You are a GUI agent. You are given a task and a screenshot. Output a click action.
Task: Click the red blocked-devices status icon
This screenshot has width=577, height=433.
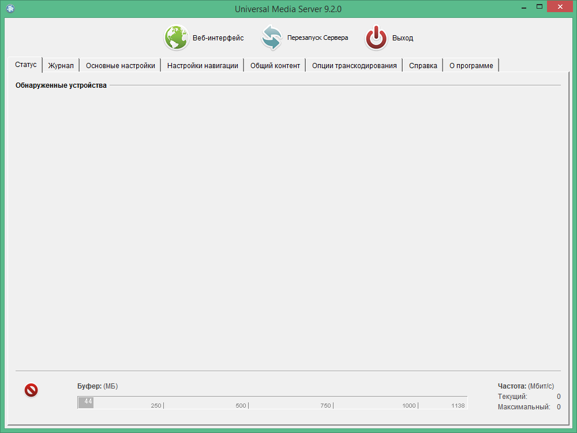click(x=31, y=390)
